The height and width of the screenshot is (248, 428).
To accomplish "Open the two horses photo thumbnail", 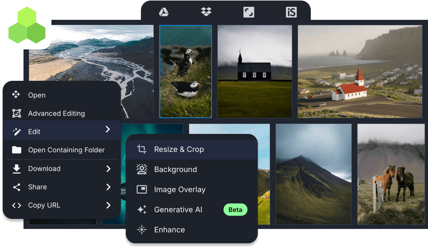I will (x=391, y=174).
